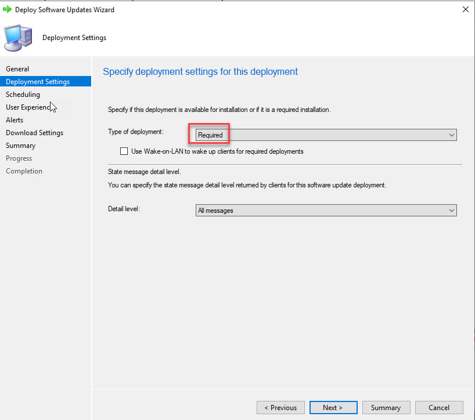
Task: Open the Scheduling wizard step
Action: pyautogui.click(x=23, y=95)
